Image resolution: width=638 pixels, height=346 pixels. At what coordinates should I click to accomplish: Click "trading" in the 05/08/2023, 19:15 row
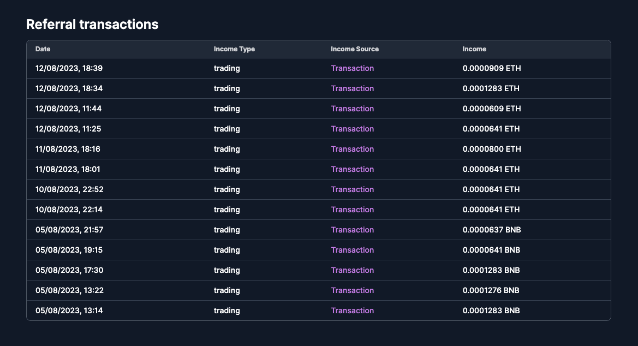[x=227, y=250]
